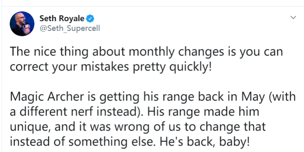Open the @Seth_Supercell handle link
Screen dimensions: 304x152
(70, 28)
